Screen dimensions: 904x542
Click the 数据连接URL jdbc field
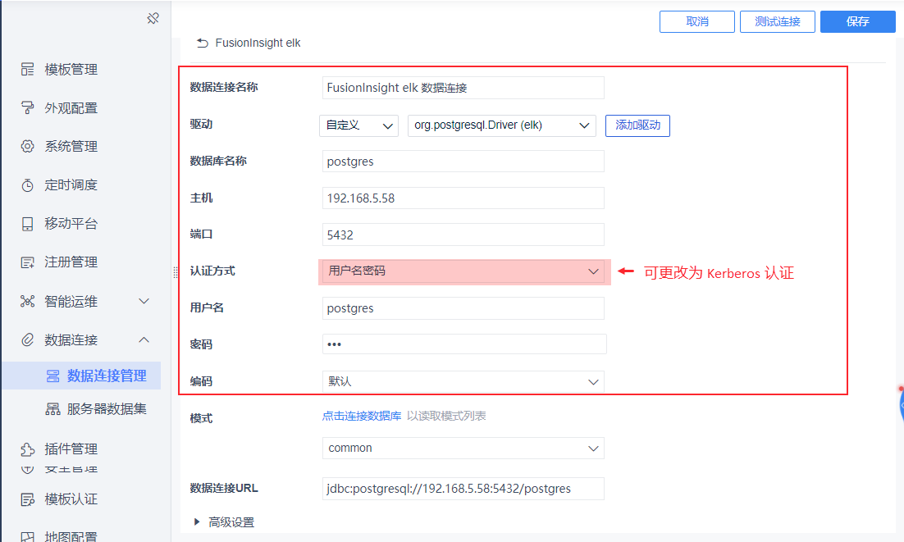click(463, 489)
